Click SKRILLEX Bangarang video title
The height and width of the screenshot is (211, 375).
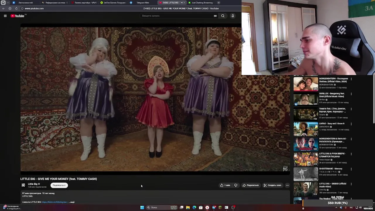(x=332, y=95)
